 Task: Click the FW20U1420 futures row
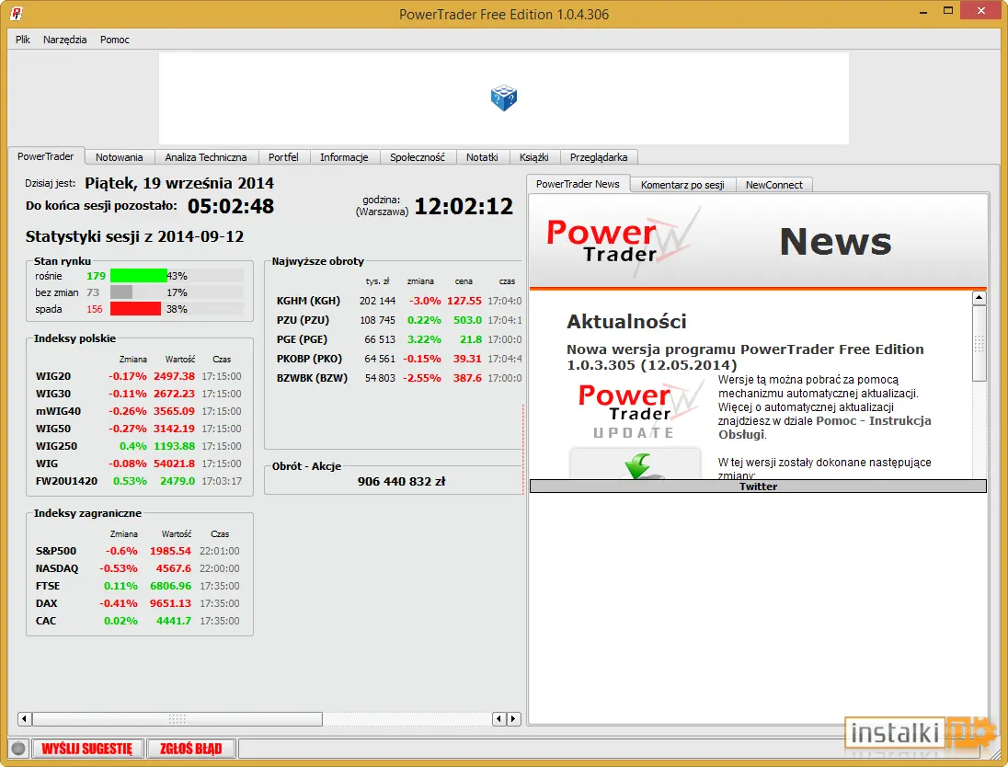(x=139, y=481)
